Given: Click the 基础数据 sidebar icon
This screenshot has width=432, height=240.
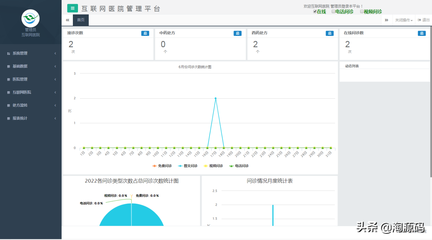Looking at the screenshot, I should pyautogui.click(x=9, y=66).
